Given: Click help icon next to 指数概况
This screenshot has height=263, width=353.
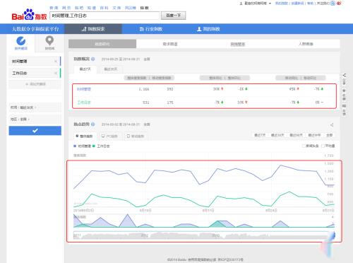Looking at the screenshot, I should [x=93, y=59].
